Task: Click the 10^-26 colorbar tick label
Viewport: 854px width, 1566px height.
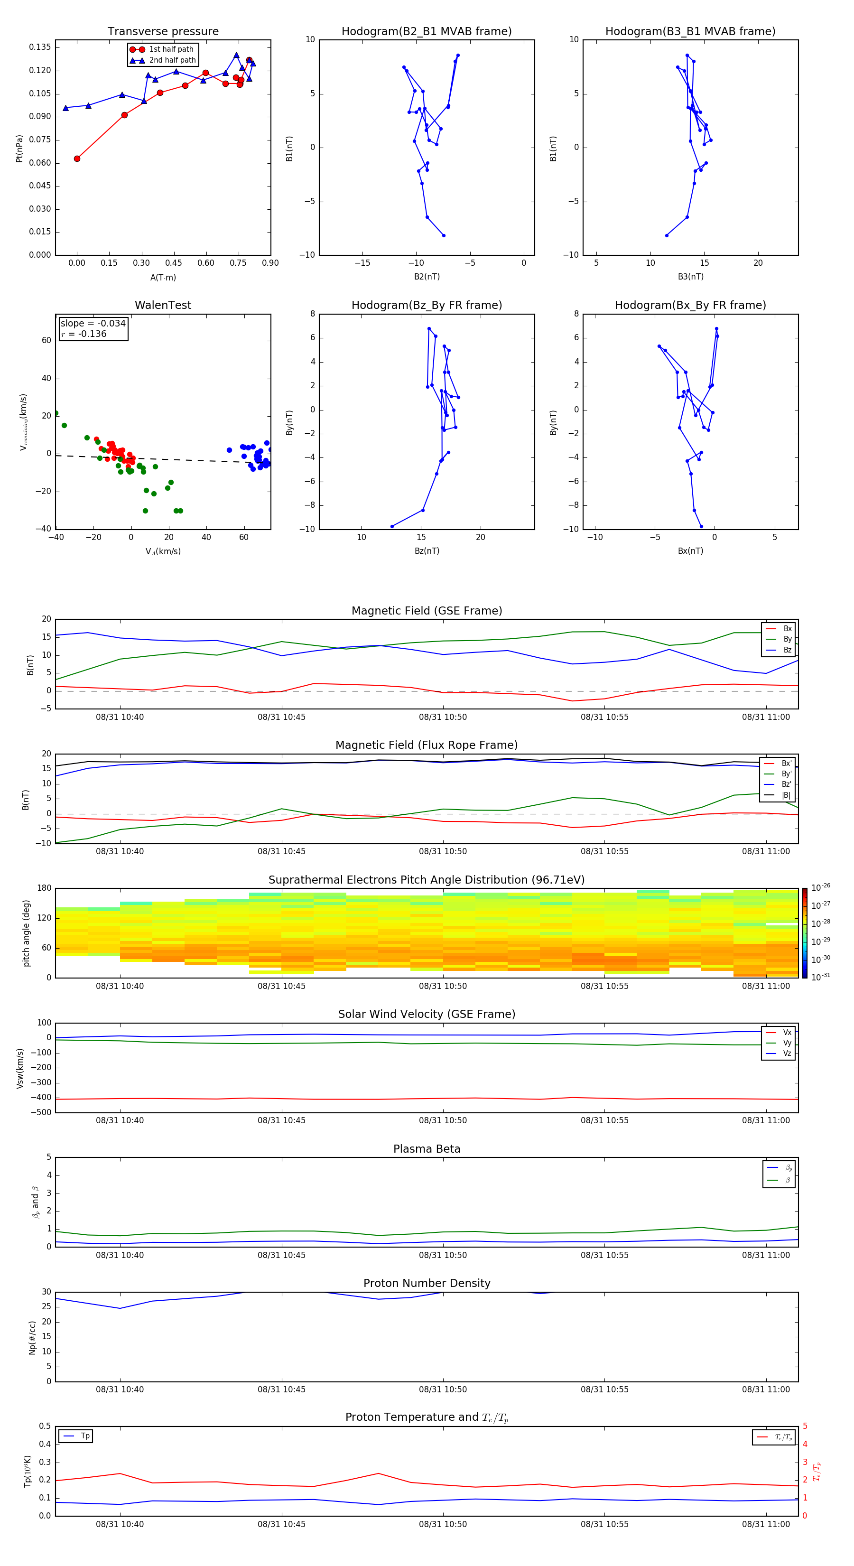Action: tap(821, 887)
